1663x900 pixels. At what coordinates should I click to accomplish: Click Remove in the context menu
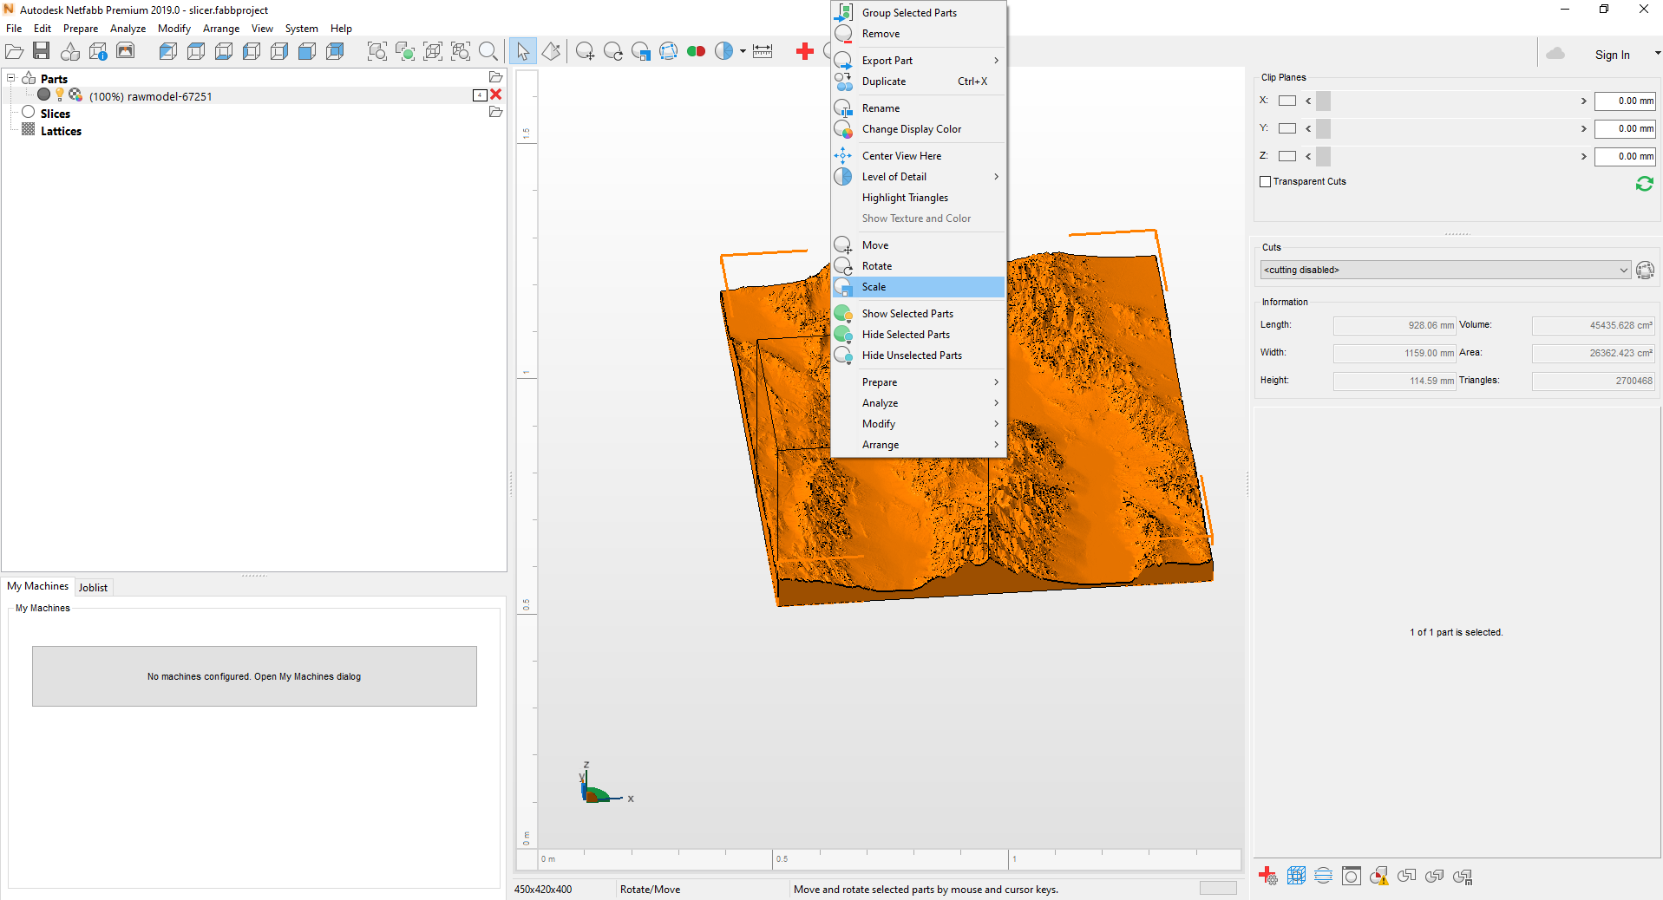pos(919,34)
